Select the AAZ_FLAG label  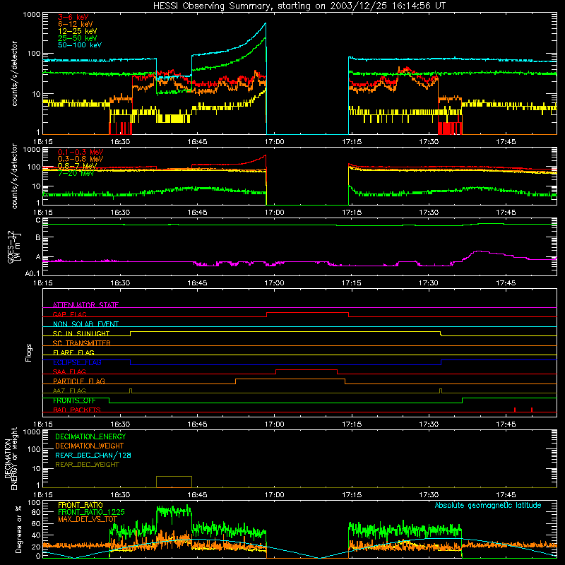click(69, 391)
